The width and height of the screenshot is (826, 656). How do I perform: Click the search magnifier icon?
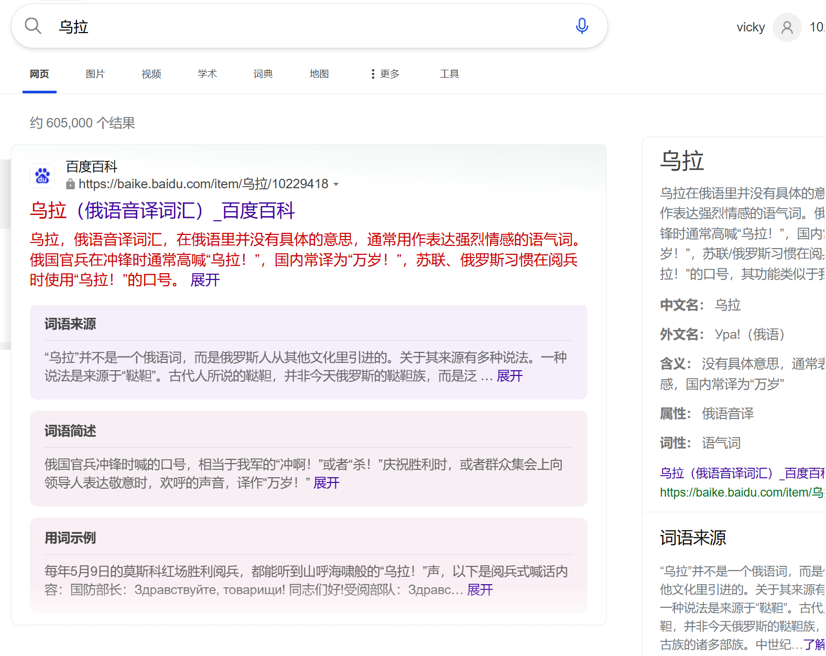(x=33, y=26)
